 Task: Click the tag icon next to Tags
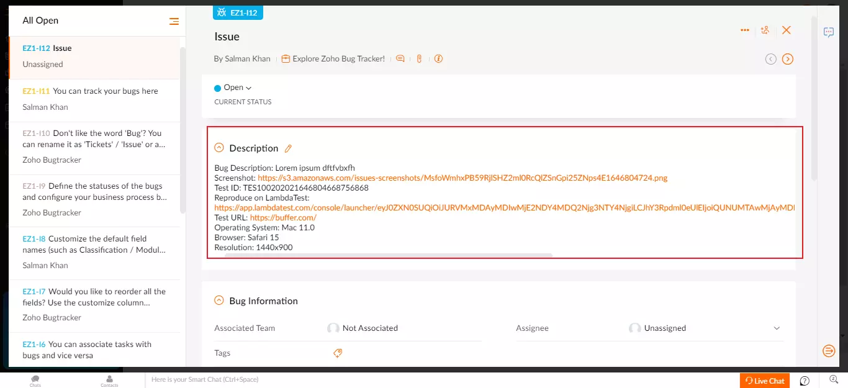(x=338, y=353)
